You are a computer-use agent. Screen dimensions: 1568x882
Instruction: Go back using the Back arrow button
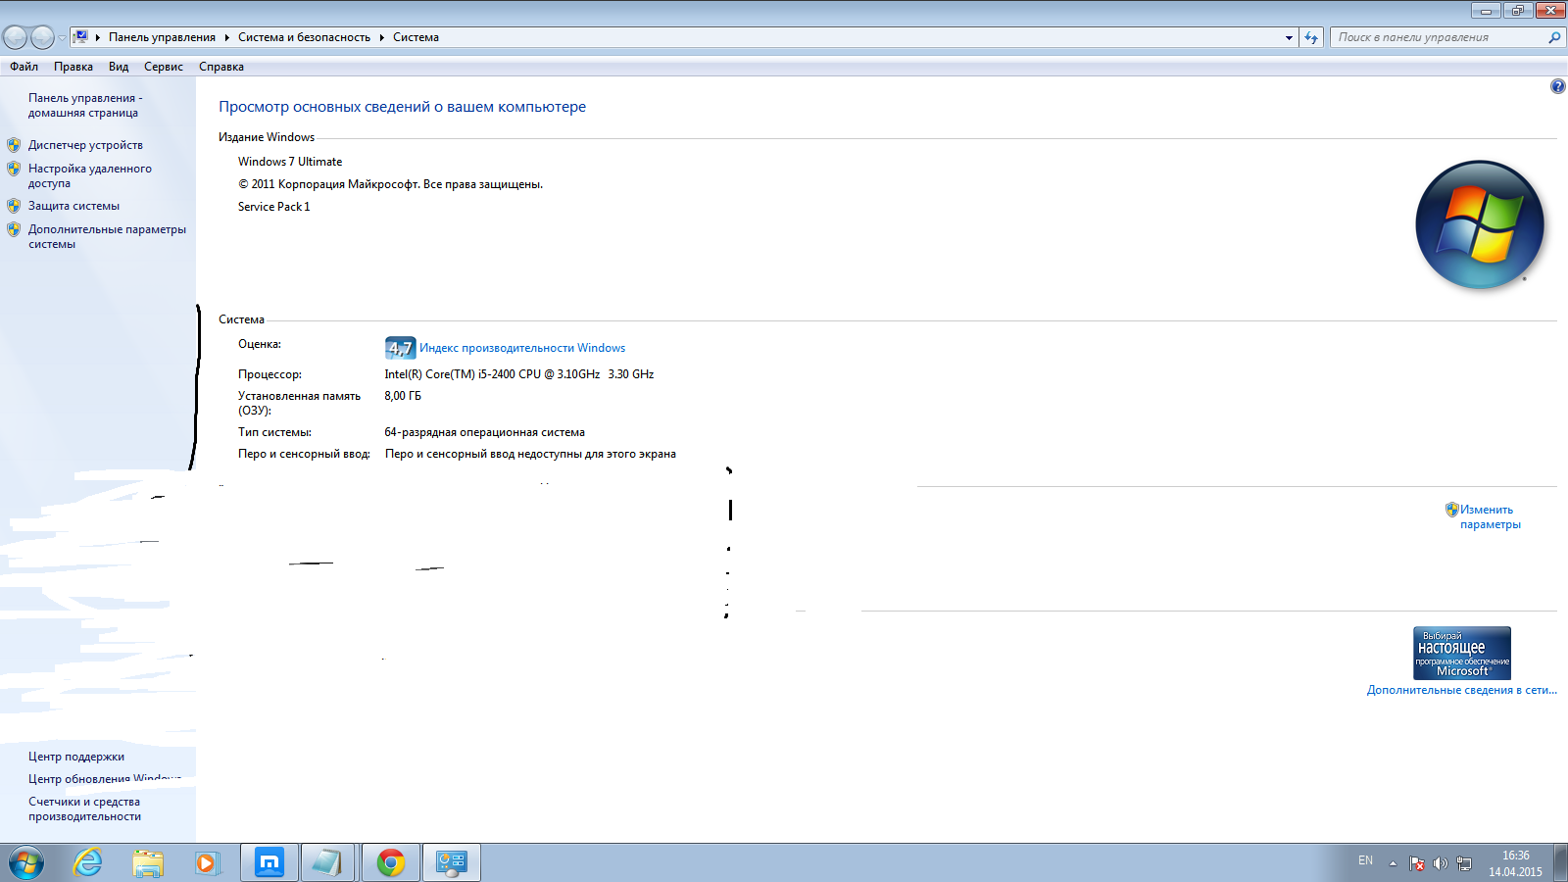pos(16,37)
